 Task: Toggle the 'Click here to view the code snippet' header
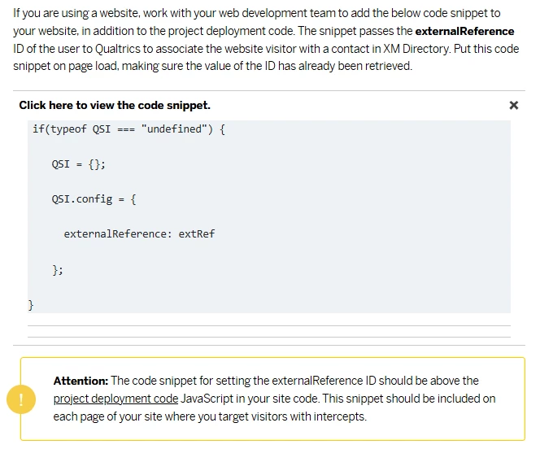click(115, 105)
